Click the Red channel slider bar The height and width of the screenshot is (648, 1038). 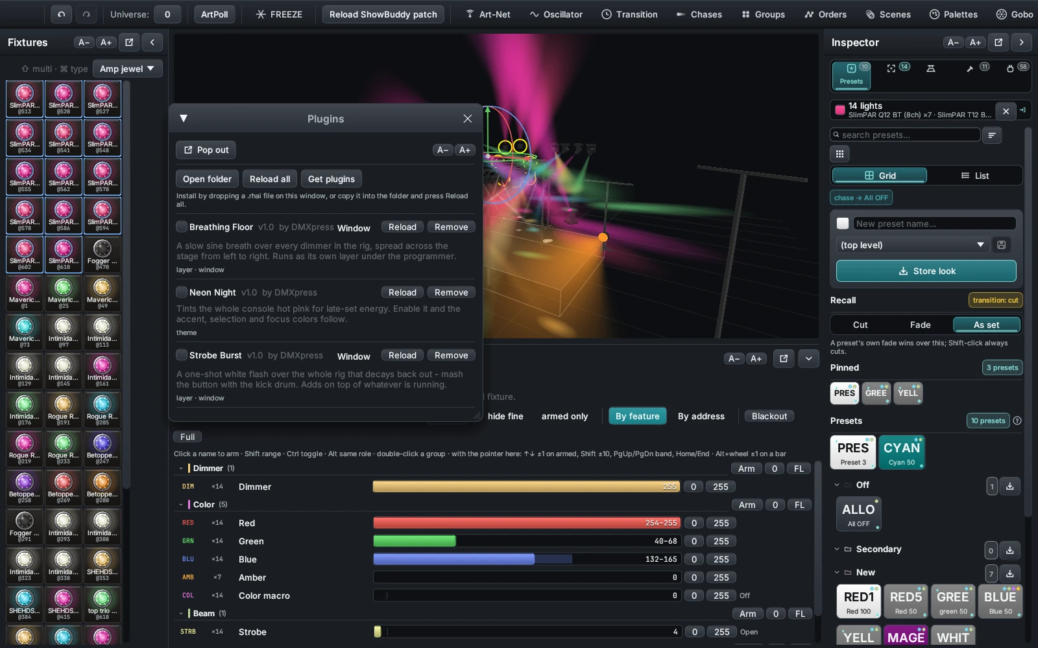pyautogui.click(x=526, y=523)
